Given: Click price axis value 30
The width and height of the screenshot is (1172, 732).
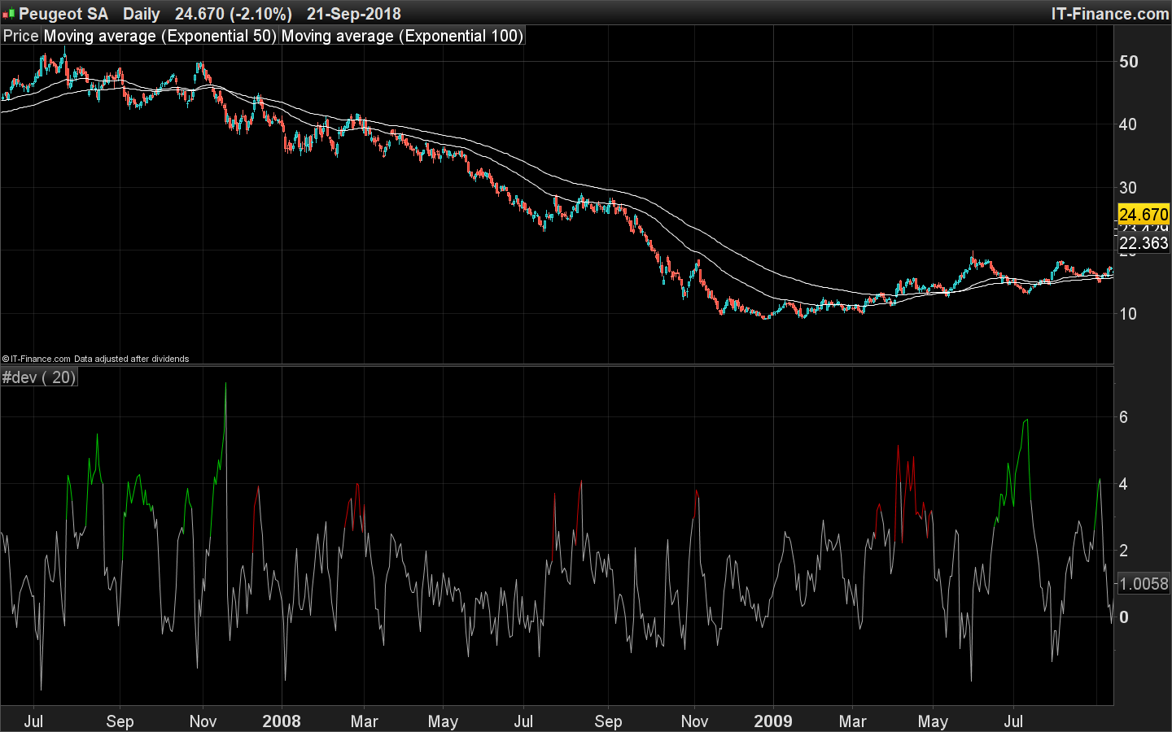Looking at the screenshot, I should 1128,188.
